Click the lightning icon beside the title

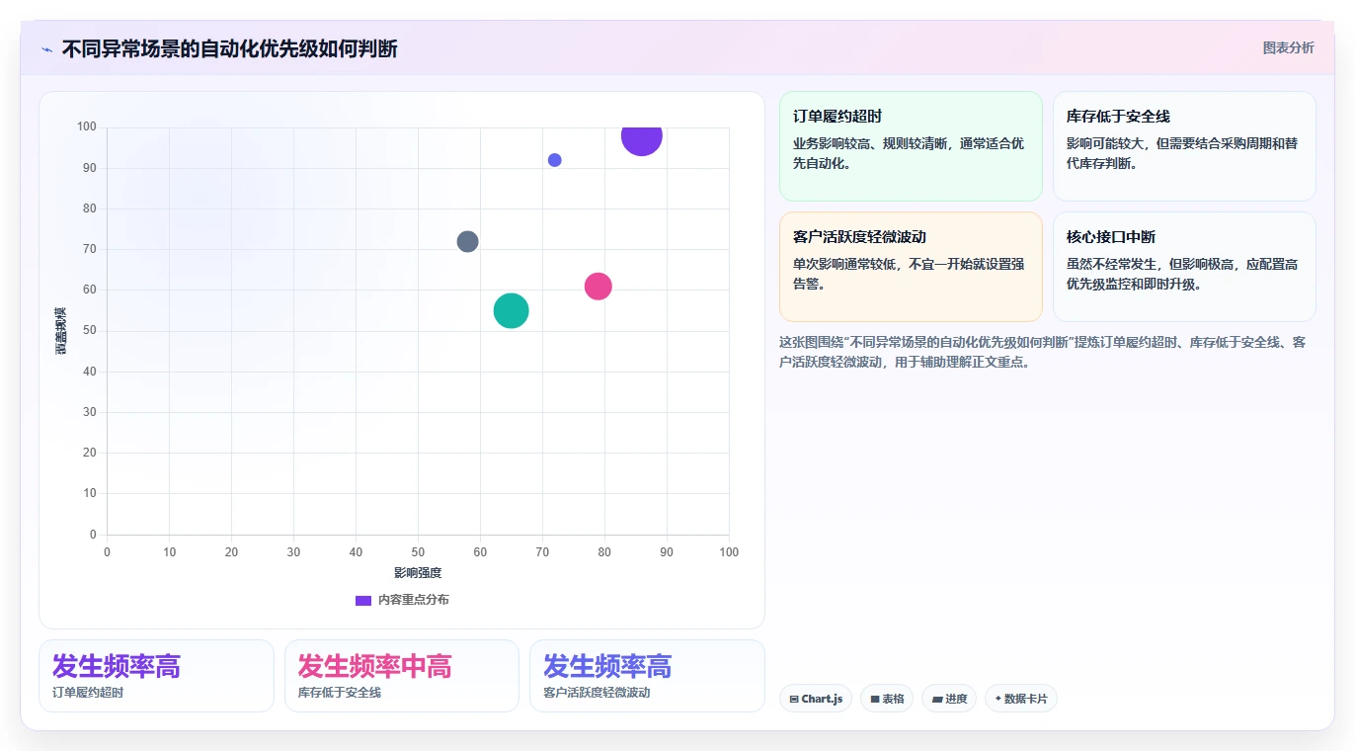(x=47, y=49)
